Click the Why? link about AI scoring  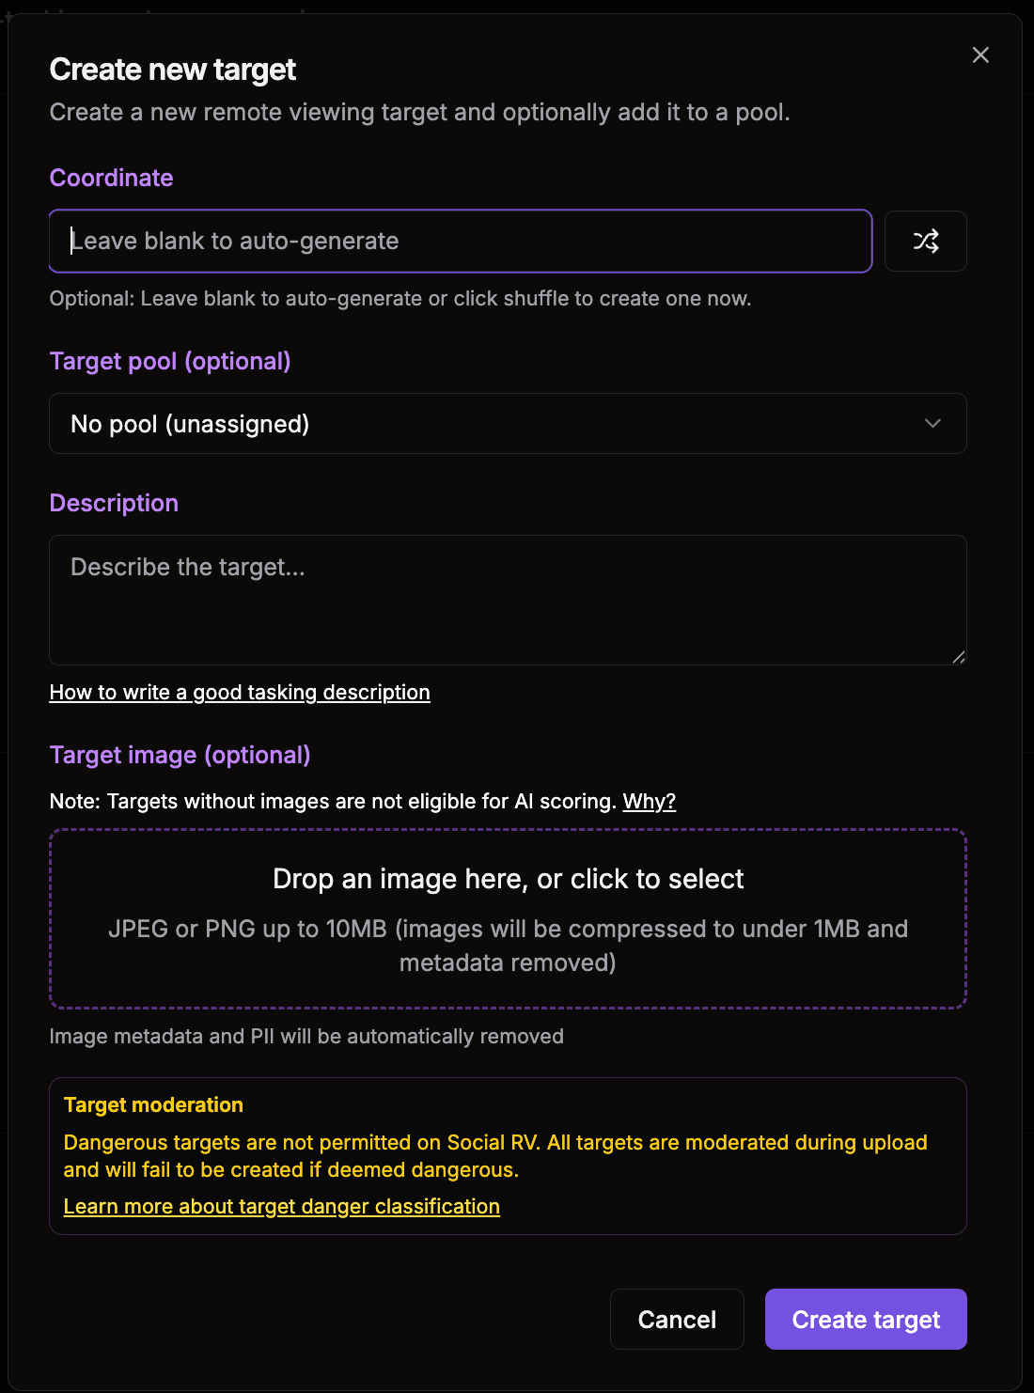[650, 802]
